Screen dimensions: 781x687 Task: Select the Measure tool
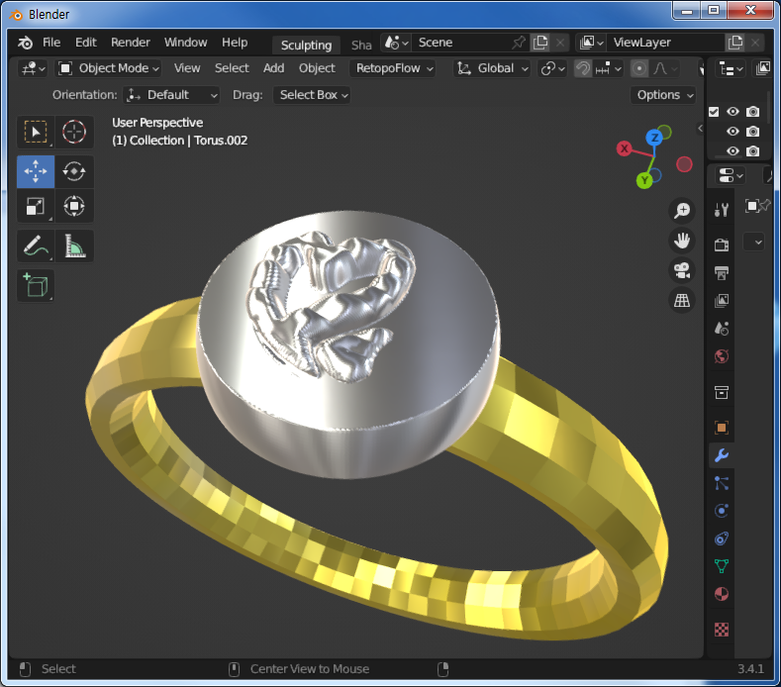[x=74, y=245]
